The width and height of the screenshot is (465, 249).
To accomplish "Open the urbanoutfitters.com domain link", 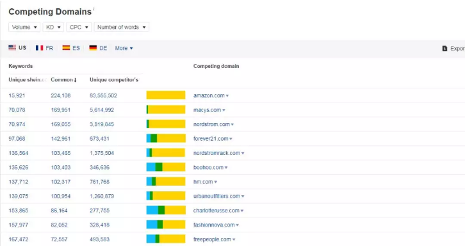I will [216, 197].
